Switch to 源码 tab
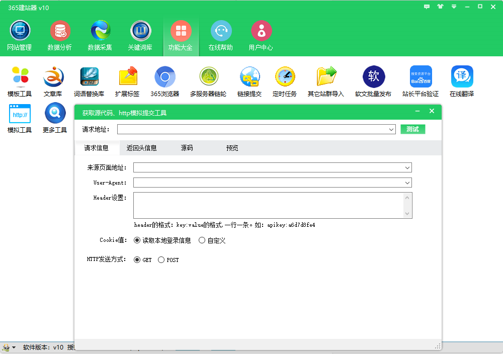The width and height of the screenshot is (503, 354). [x=187, y=148]
